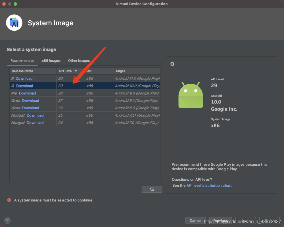
Task: Click API level 26 cell
Action: (70, 108)
